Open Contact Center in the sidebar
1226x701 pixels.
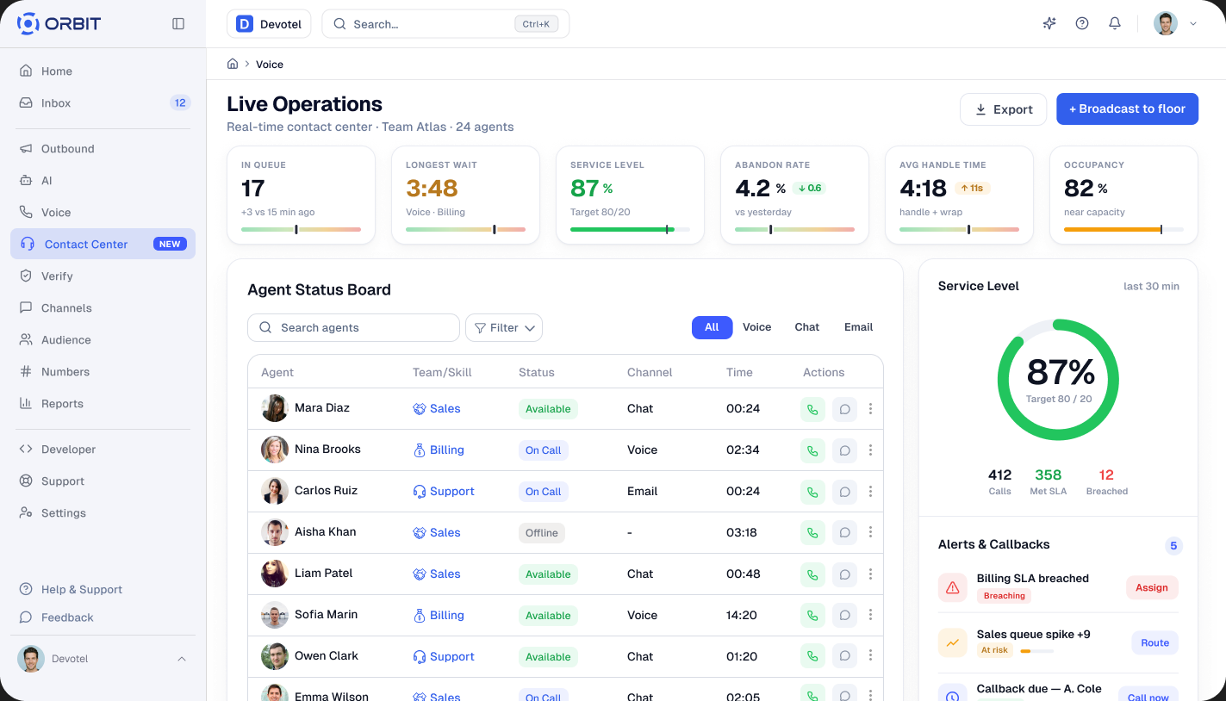click(x=103, y=244)
